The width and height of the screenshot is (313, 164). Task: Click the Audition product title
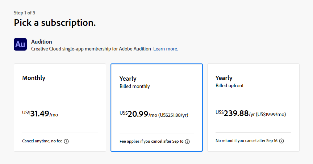pyautogui.click(x=42, y=42)
